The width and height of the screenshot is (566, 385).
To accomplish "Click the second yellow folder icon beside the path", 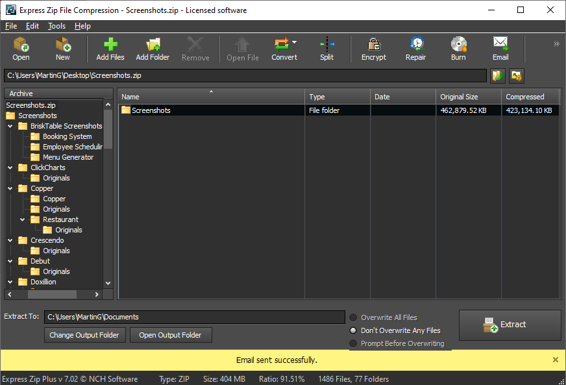I will [517, 76].
